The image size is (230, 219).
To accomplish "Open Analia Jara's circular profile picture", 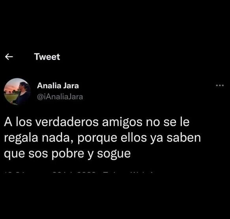I will (x=17, y=91).
